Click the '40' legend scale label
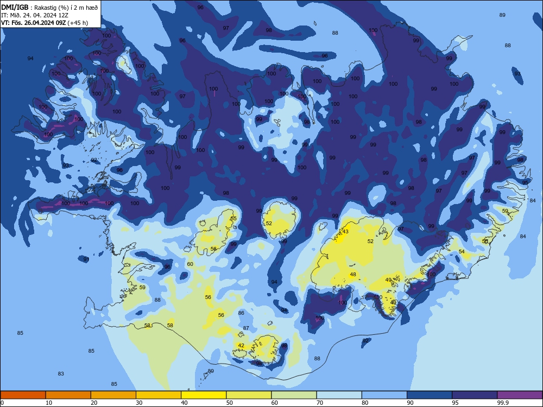Image resolution: width=543 pixels, height=407 pixels. click(184, 403)
